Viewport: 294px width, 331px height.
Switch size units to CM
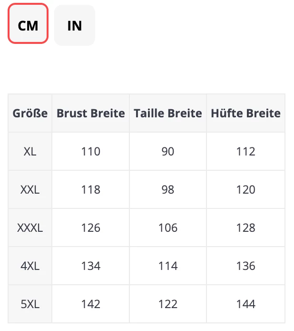click(28, 25)
